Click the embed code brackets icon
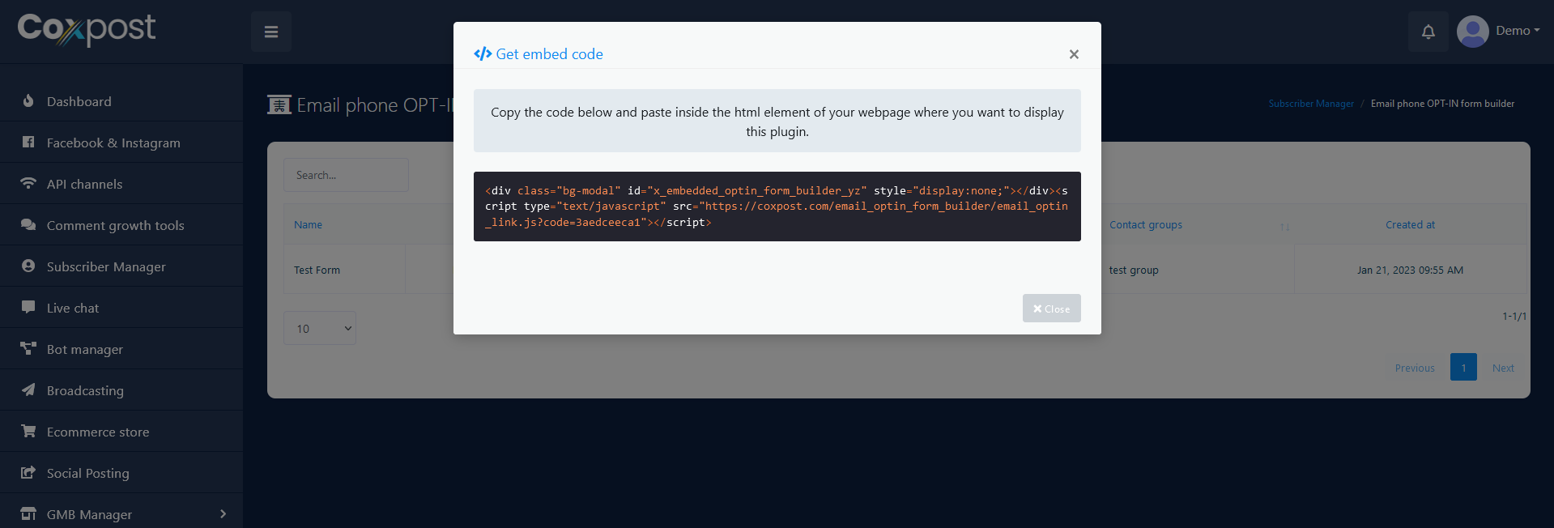Image resolution: width=1554 pixels, height=528 pixels. 483,54
